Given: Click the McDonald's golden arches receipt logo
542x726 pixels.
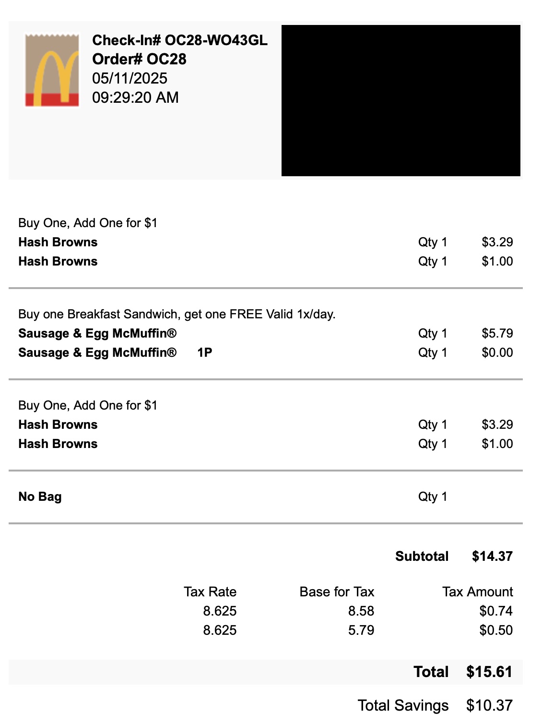Looking at the screenshot, I should 52,70.
